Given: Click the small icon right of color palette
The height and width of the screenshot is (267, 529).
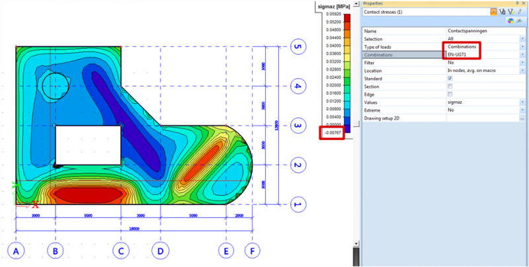Looking at the screenshot, I should pyautogui.click(x=520, y=21).
